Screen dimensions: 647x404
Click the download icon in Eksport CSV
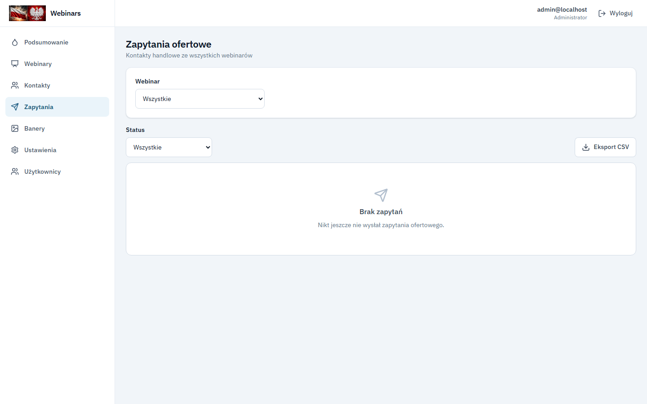[x=586, y=147]
